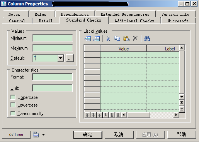Screen dimensions: 199x142
Task: Move row to top with first arrow
Action: point(87,115)
